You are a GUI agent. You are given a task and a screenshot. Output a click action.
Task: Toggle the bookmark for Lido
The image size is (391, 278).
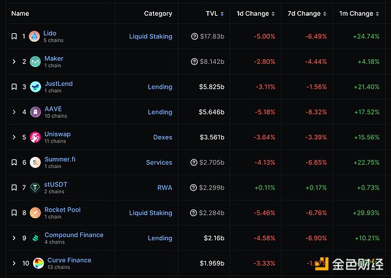click(x=14, y=36)
